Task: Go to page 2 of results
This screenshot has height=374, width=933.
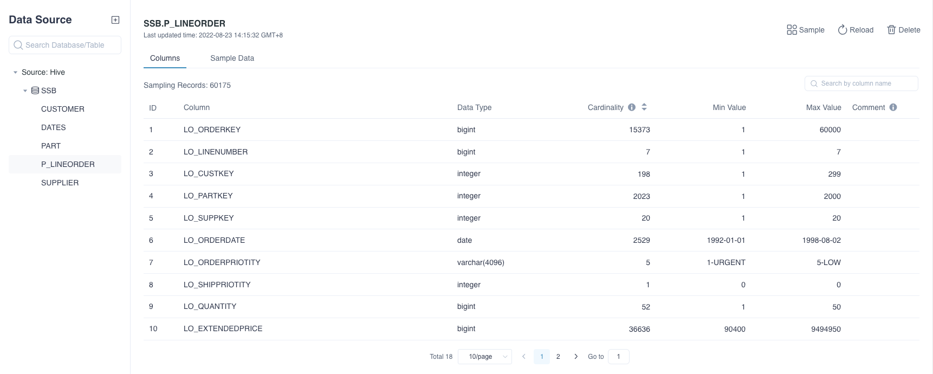Action: (x=558, y=357)
